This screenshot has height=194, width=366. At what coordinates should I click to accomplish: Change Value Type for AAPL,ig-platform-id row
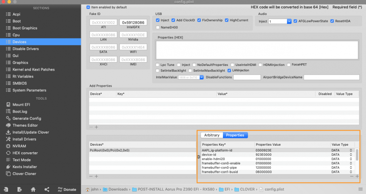(x=351, y=150)
